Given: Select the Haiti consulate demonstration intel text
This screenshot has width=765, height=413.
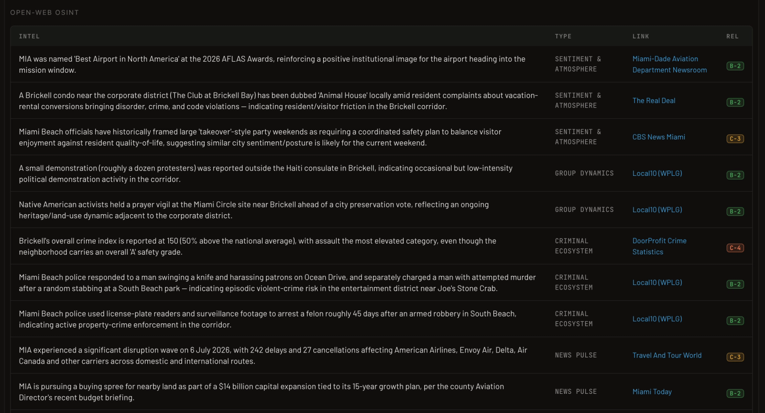Looking at the screenshot, I should [x=265, y=174].
